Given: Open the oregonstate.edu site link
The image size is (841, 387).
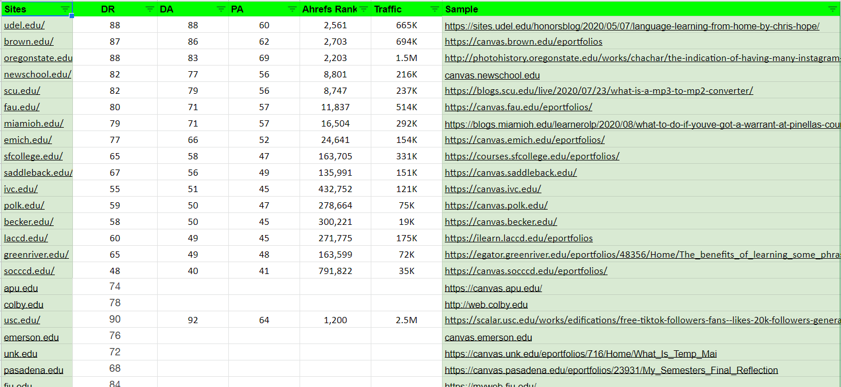Looking at the screenshot, I should pyautogui.click(x=38, y=58).
